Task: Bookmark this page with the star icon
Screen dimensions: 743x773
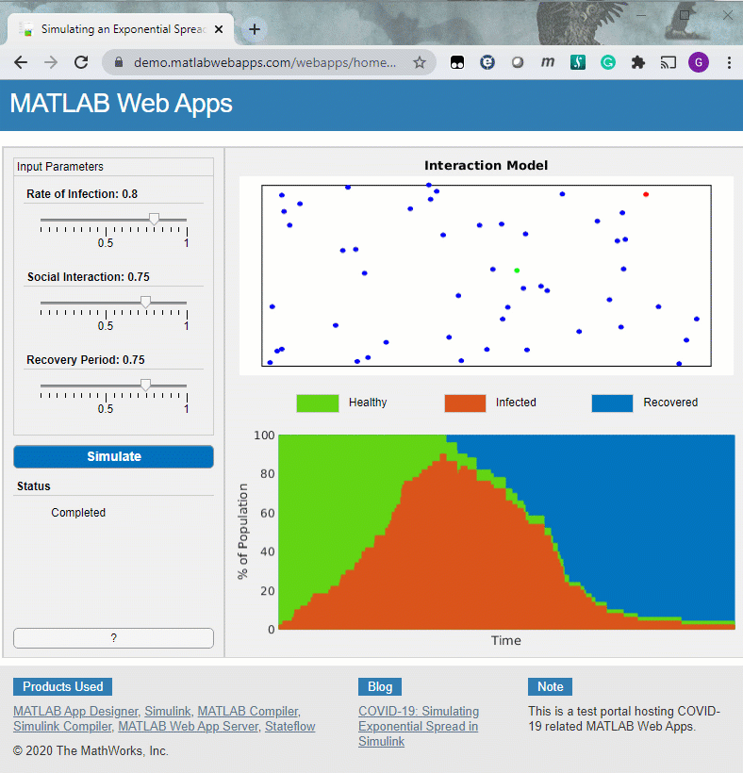Action: tap(420, 62)
